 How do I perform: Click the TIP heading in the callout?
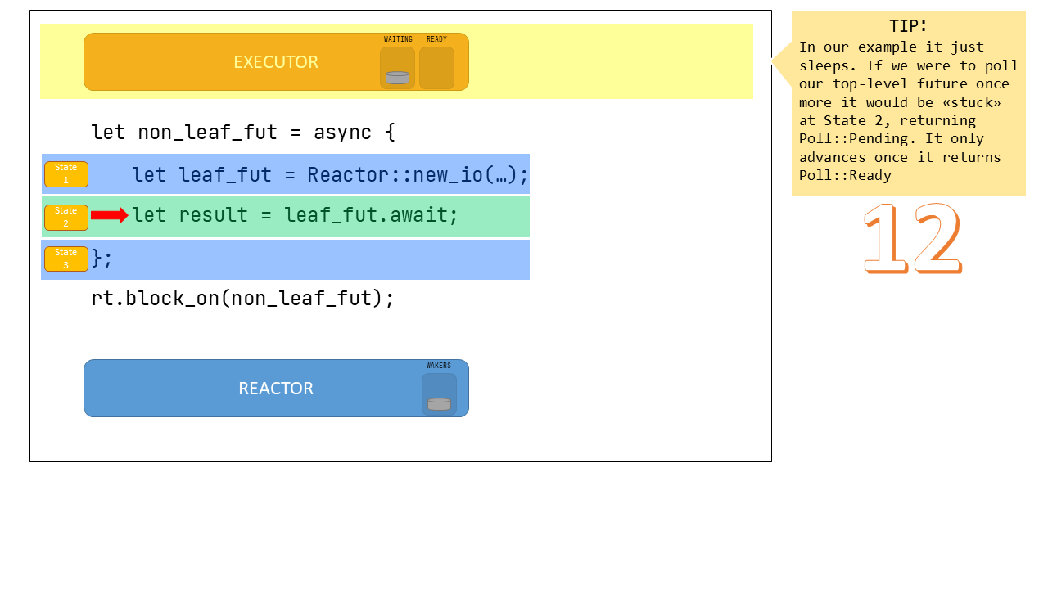coord(908,26)
